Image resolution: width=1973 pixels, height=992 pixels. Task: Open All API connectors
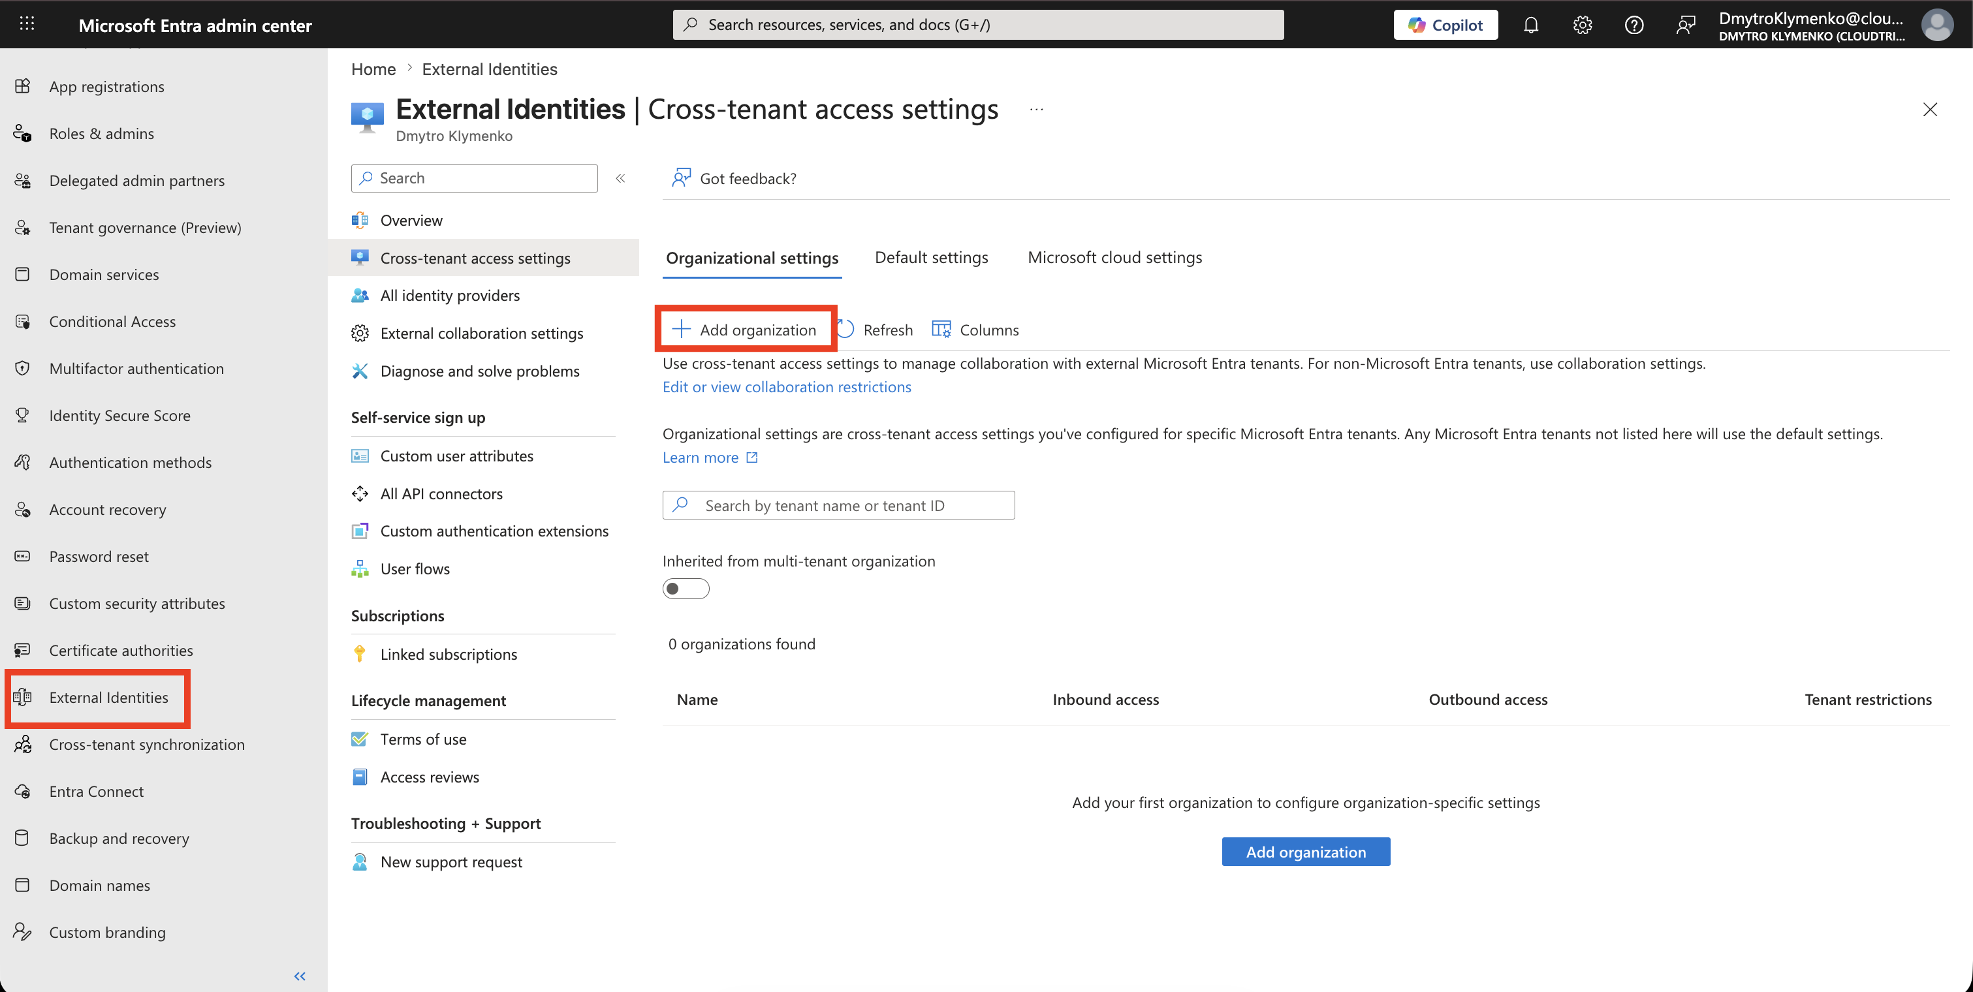441,493
